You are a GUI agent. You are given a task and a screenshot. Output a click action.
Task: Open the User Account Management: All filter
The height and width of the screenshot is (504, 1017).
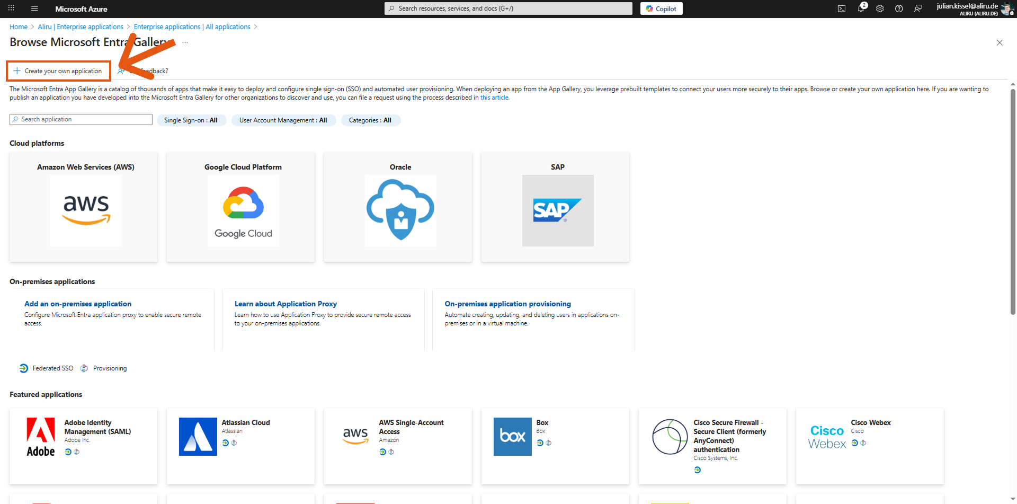click(x=283, y=120)
